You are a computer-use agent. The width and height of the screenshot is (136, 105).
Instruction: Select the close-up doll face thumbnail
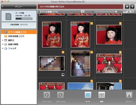pyautogui.click(x=109, y=35)
